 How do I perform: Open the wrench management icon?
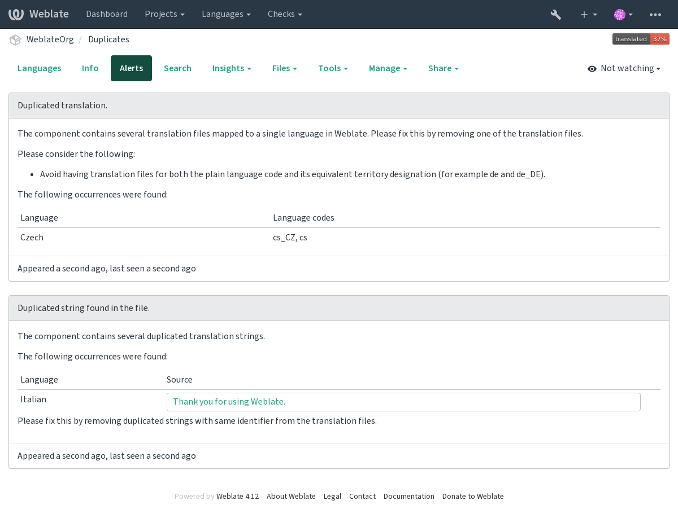556,14
